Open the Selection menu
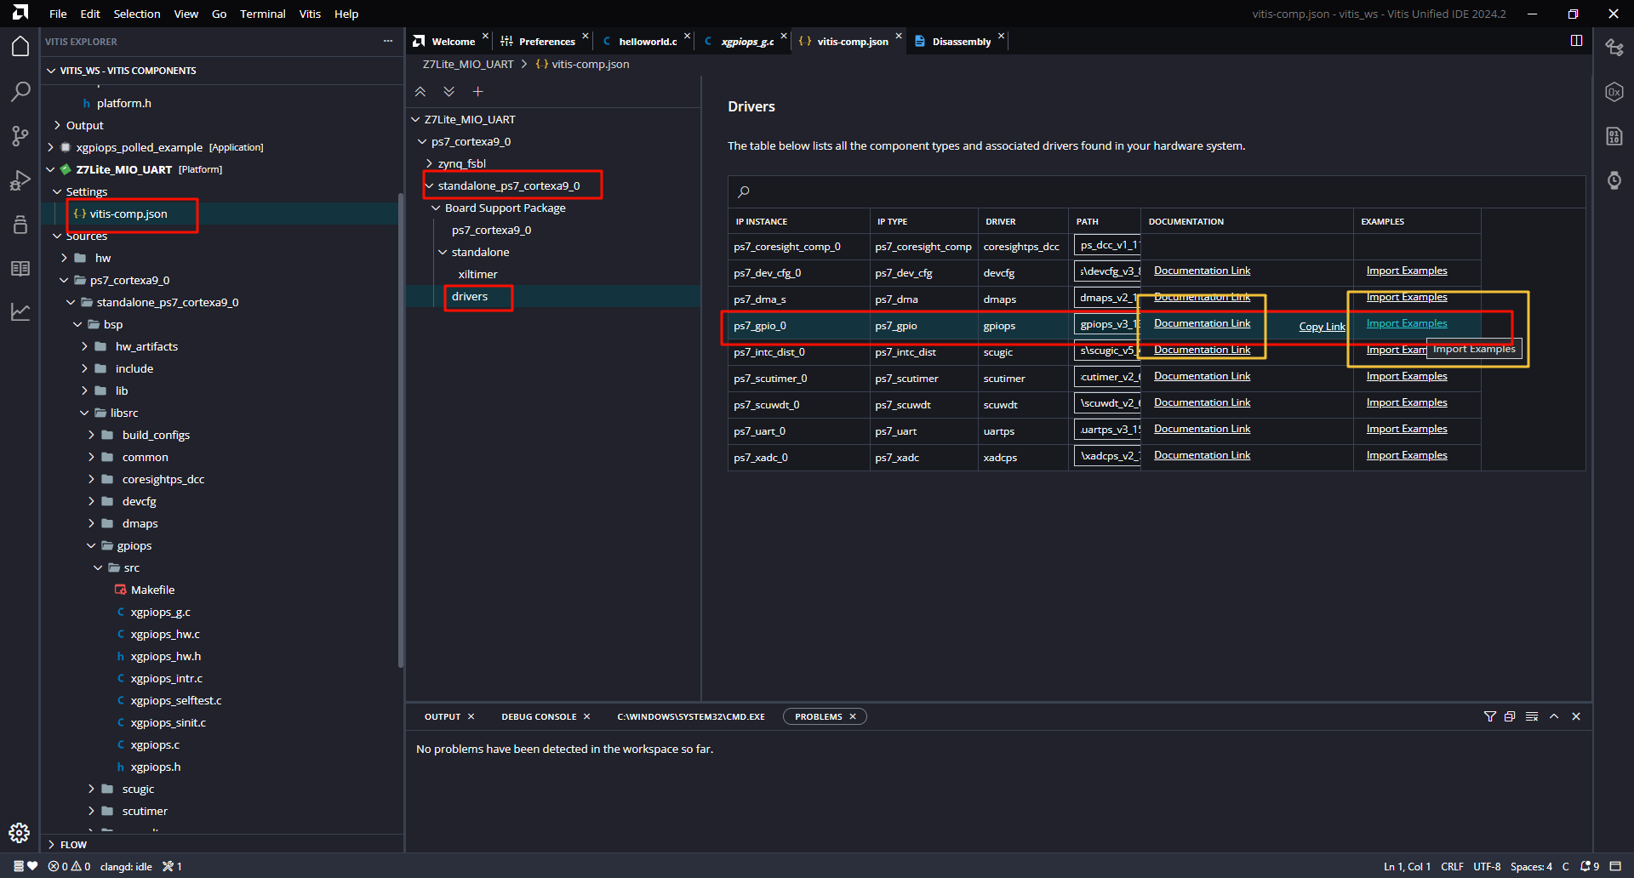 click(137, 14)
